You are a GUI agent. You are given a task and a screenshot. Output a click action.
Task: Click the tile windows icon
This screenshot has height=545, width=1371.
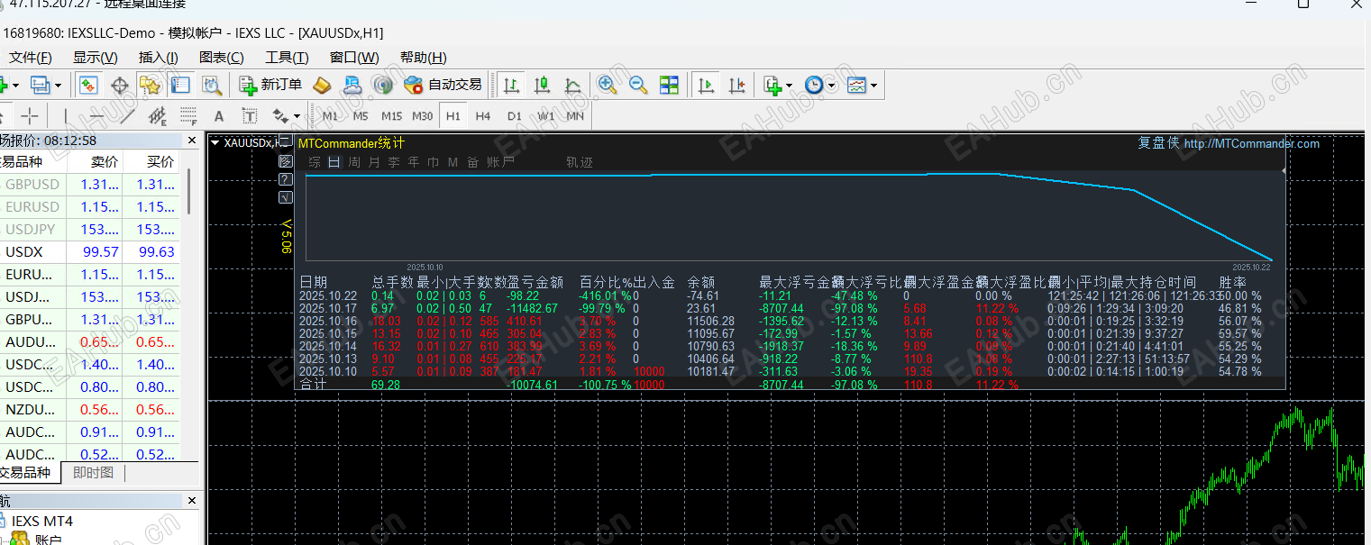[x=669, y=85]
